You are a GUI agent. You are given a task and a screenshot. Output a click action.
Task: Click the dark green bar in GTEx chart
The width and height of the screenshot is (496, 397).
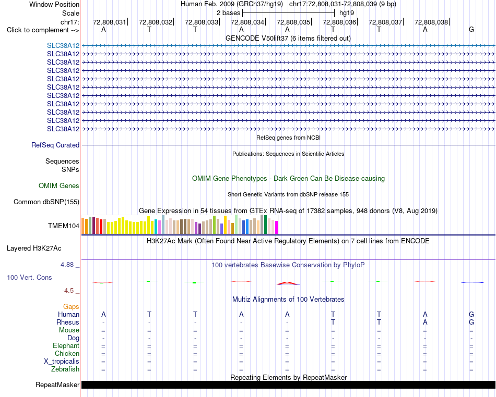pyautogui.click(x=265, y=225)
